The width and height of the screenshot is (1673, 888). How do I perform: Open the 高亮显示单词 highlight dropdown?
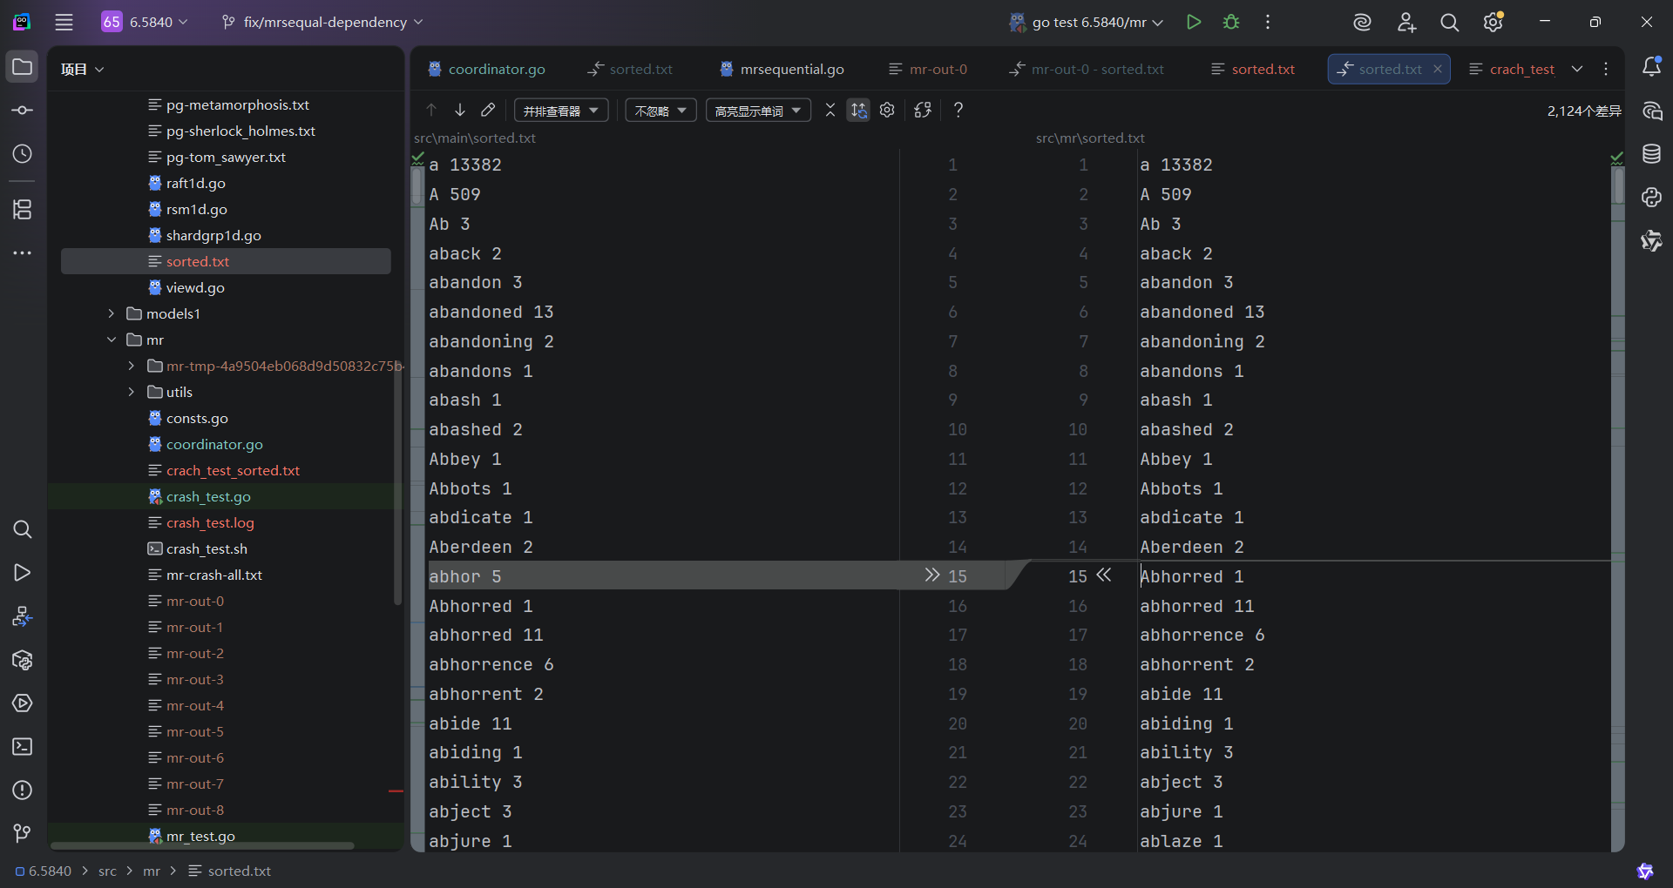pos(757,111)
